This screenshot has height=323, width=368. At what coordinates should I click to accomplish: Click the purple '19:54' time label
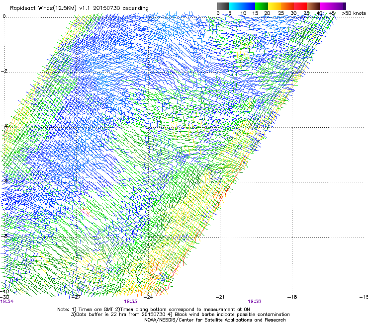click(x=7, y=302)
